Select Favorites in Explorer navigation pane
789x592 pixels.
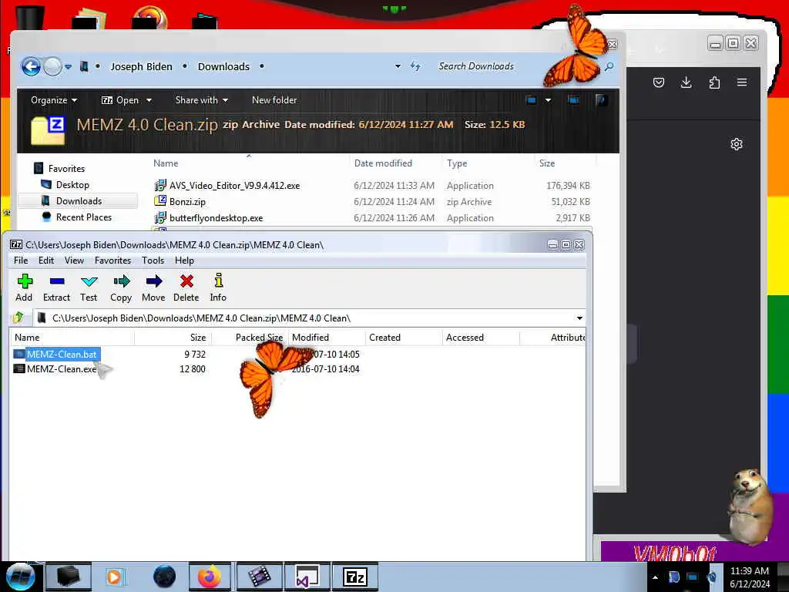[66, 169]
